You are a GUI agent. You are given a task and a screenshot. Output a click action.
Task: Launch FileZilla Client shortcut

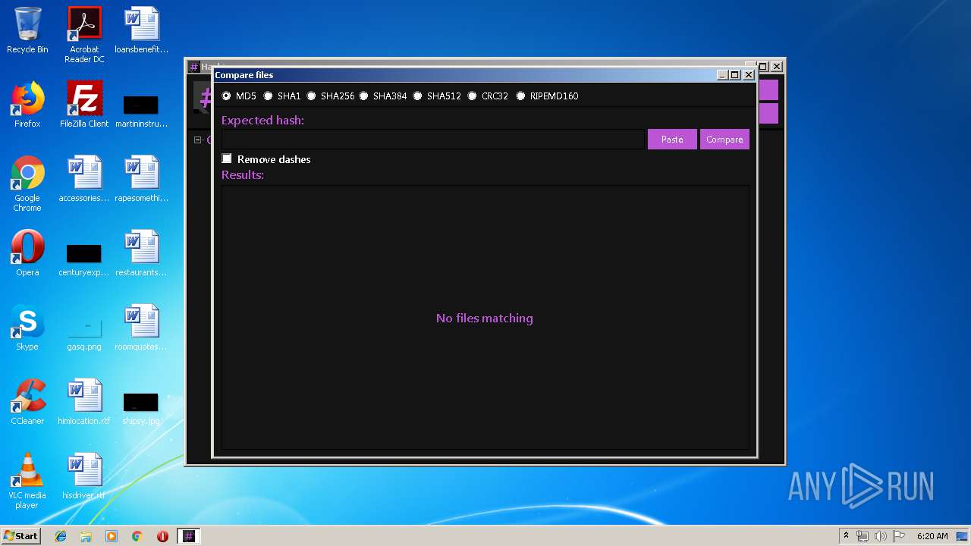(x=84, y=105)
